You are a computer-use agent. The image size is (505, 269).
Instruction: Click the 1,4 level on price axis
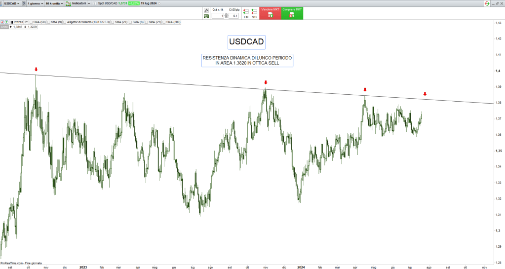click(498, 71)
